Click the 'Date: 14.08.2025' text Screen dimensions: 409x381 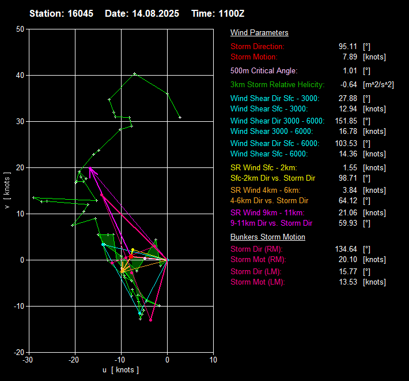[x=142, y=13]
